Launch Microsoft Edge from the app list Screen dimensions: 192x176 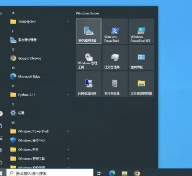pos(40,77)
